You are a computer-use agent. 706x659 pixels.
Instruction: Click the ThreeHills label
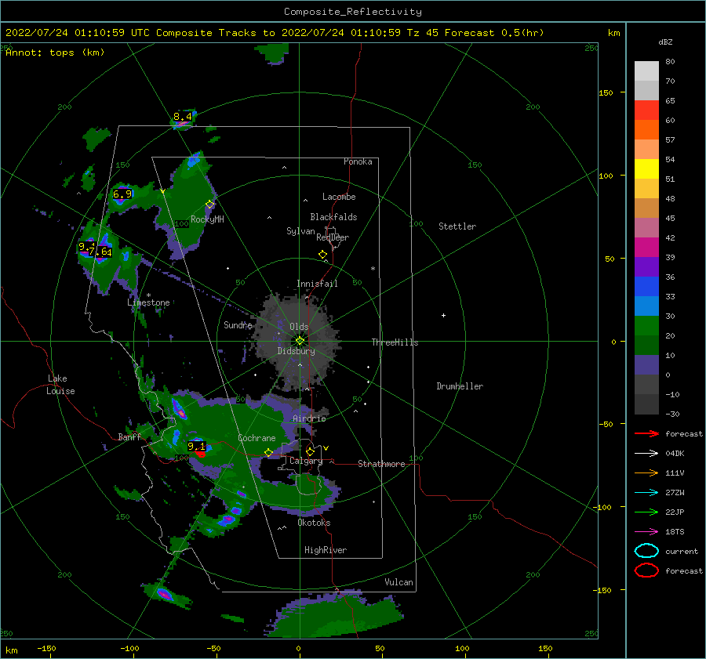tap(395, 342)
